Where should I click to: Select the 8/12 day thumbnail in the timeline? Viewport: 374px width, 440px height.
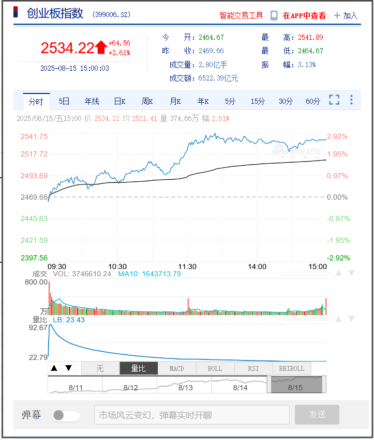point(130,385)
